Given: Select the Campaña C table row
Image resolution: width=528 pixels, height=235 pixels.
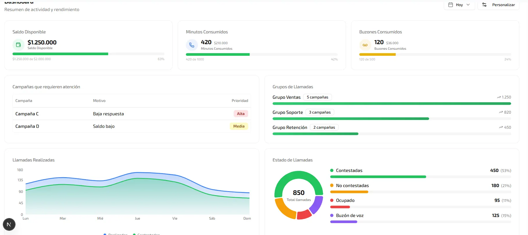Looking at the screenshot, I should pyautogui.click(x=131, y=114).
